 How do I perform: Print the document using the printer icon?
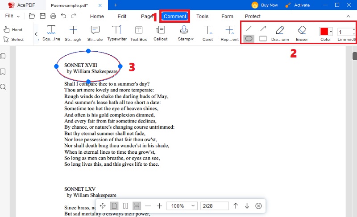[53, 16]
